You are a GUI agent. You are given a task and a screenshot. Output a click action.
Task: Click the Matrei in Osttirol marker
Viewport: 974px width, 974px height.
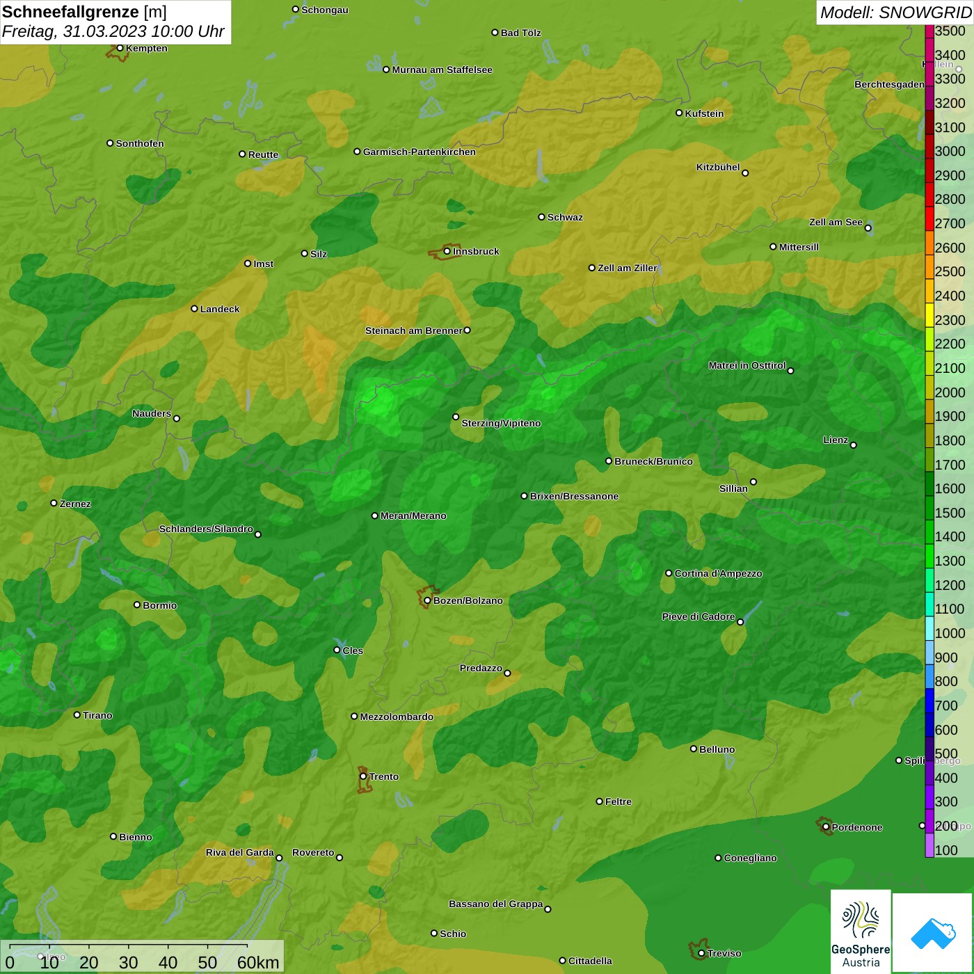tap(790, 370)
